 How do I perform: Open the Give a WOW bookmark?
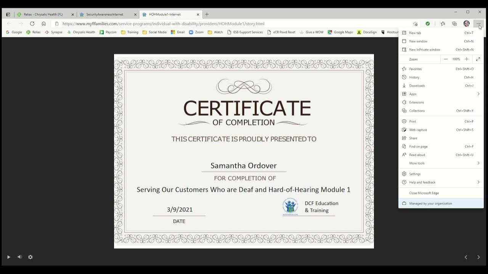(311, 32)
